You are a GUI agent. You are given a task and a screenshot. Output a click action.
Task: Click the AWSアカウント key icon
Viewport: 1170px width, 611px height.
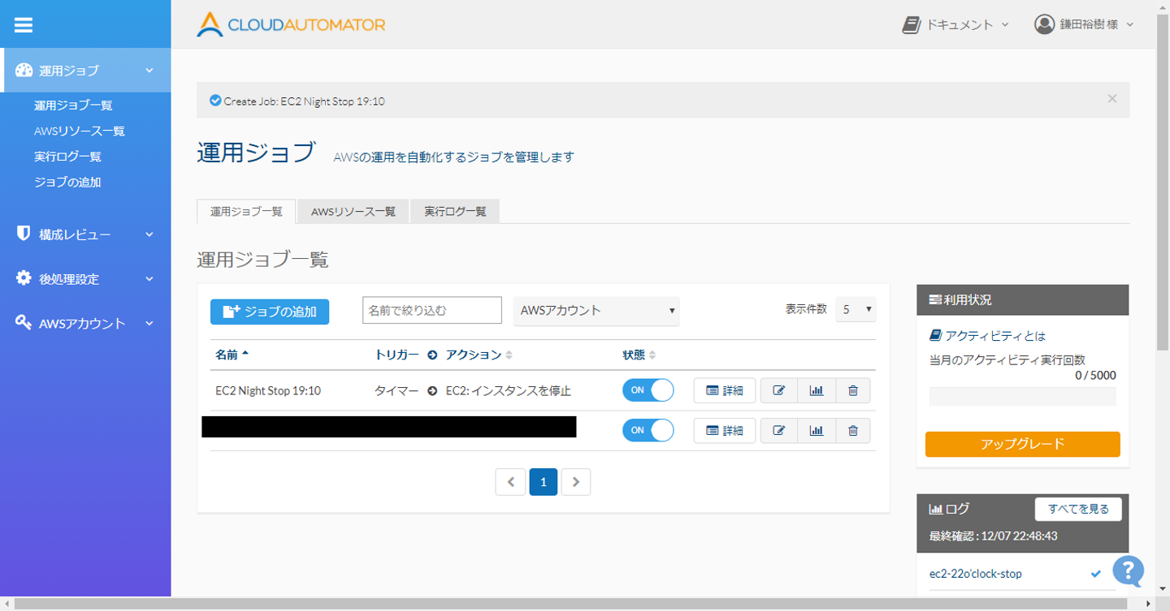tap(24, 323)
